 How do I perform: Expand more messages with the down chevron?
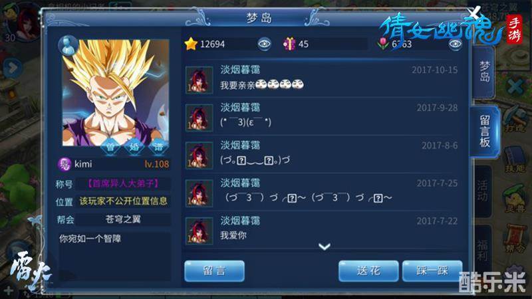click(325, 247)
